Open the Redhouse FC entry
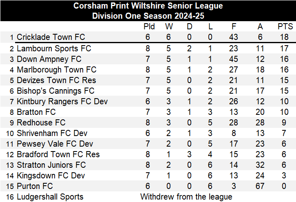Screen dimensions: 296x202 point(41,123)
